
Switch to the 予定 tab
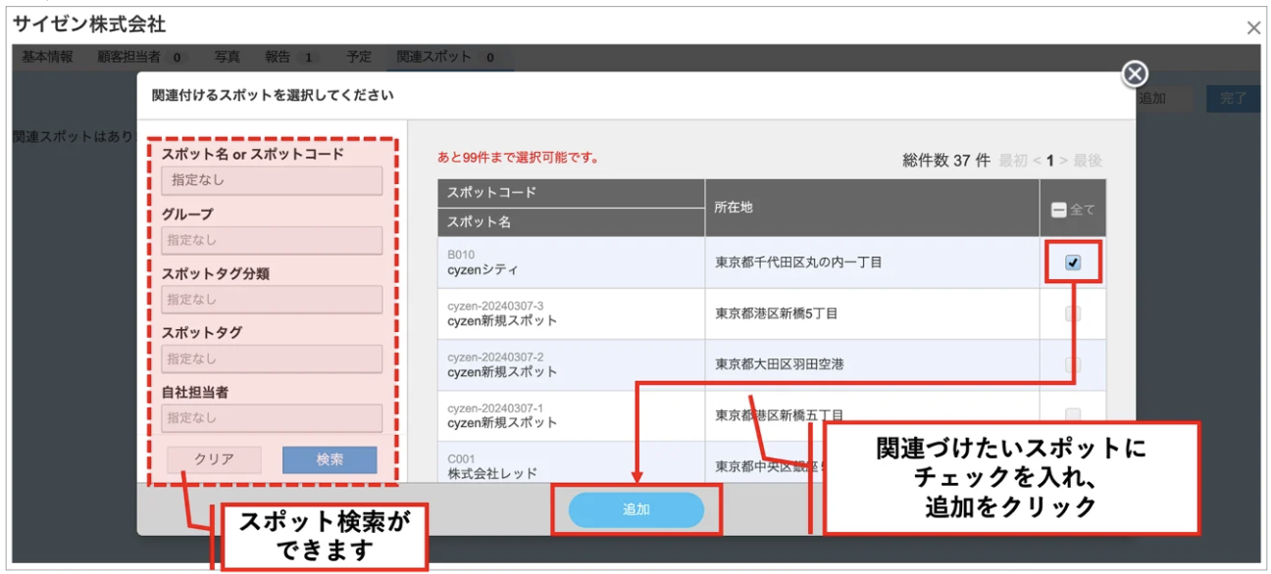tap(359, 57)
